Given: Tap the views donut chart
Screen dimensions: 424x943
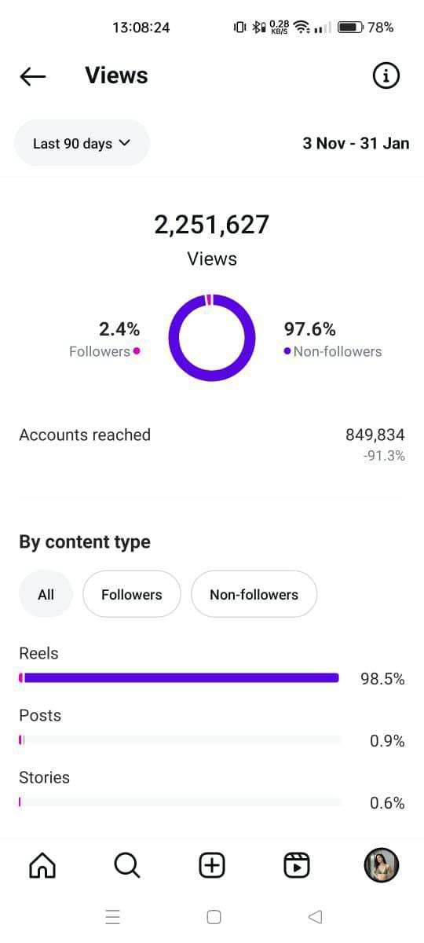Looking at the screenshot, I should 212,338.
